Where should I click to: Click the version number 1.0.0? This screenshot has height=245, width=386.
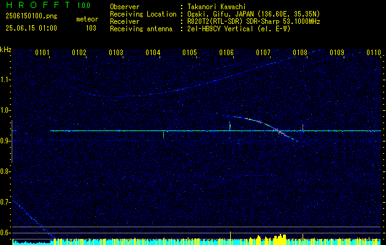coord(83,6)
